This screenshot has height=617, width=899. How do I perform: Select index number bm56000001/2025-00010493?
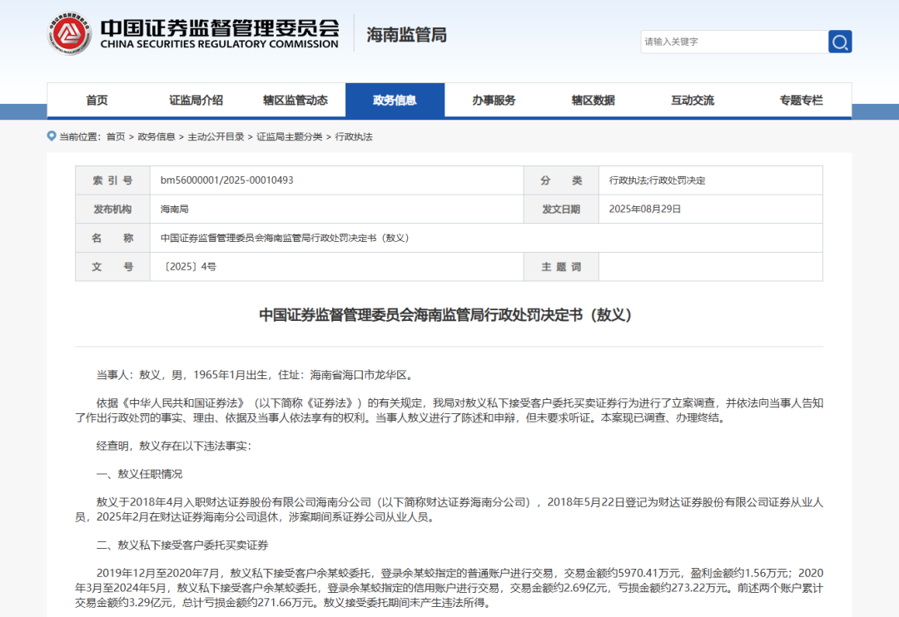[x=227, y=180]
